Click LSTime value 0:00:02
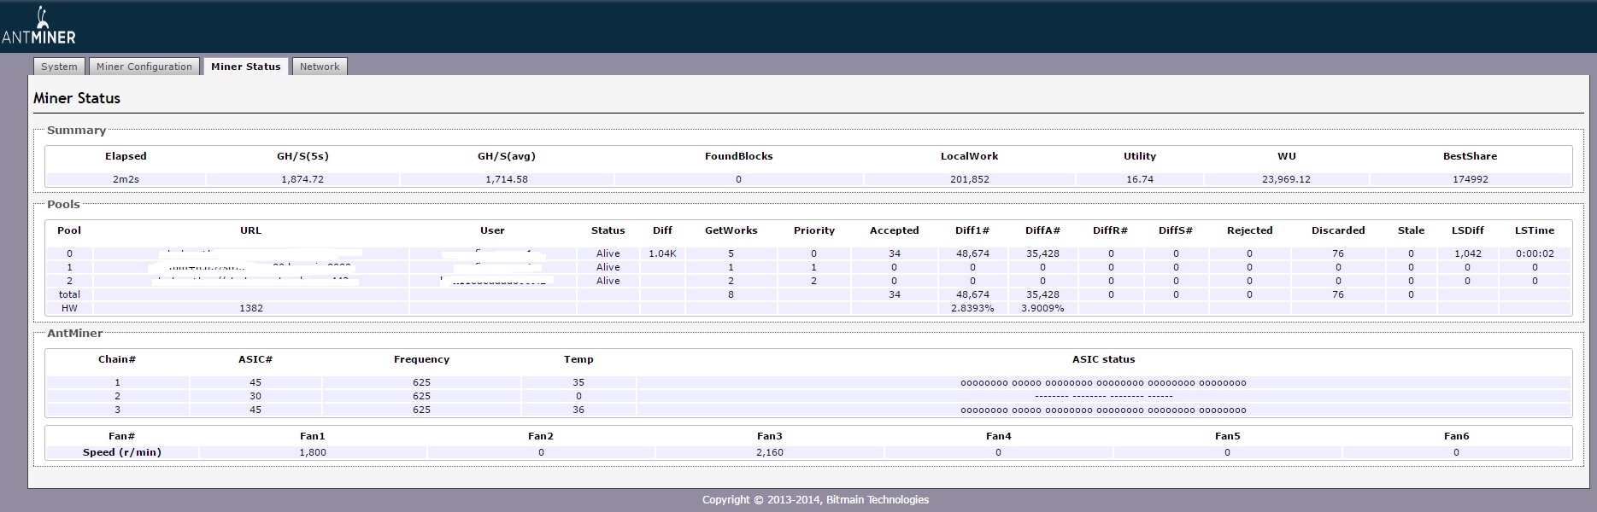1597x512 pixels. coord(1535,253)
